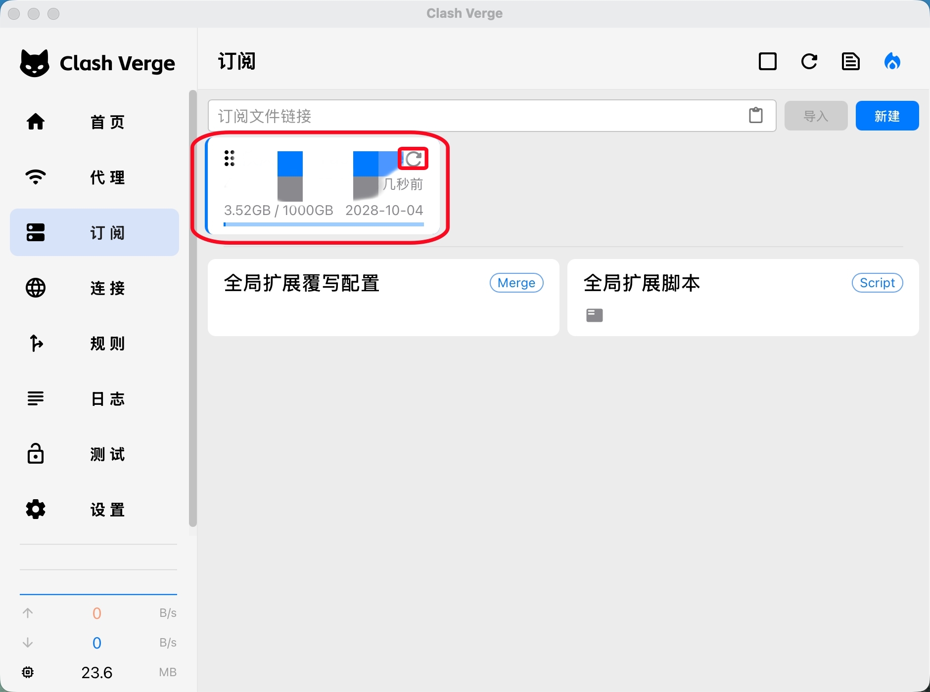Click the blue flame icon in header

tap(892, 62)
